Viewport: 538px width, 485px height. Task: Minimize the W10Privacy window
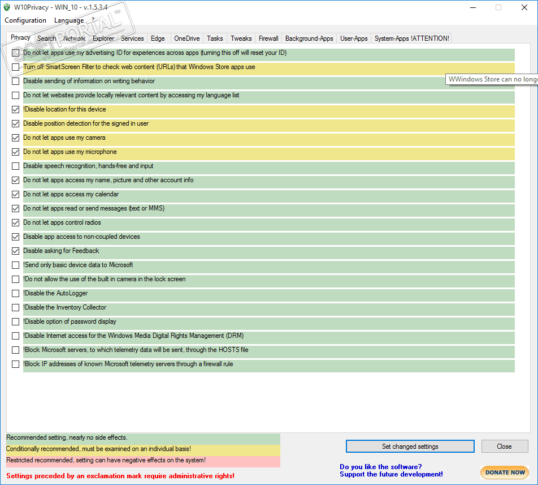pos(473,7)
